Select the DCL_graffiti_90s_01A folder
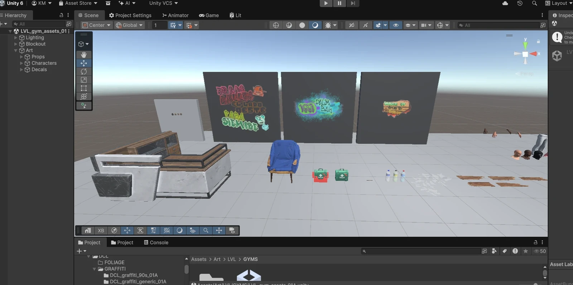The height and width of the screenshot is (285, 573). (x=134, y=275)
